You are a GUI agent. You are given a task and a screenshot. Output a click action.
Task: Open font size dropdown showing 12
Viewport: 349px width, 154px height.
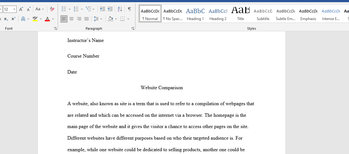(14, 9)
